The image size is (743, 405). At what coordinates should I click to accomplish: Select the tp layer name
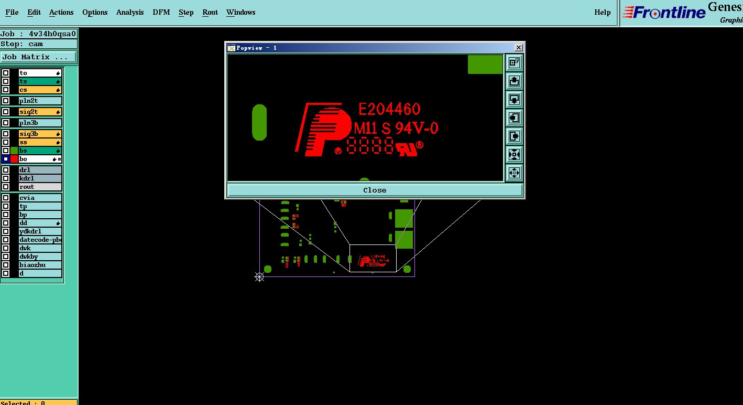point(40,206)
